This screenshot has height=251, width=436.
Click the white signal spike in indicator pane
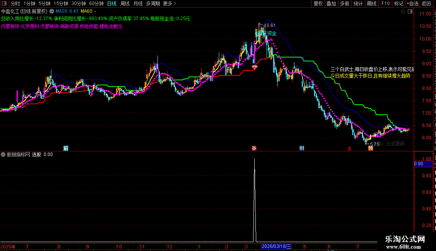click(254, 200)
